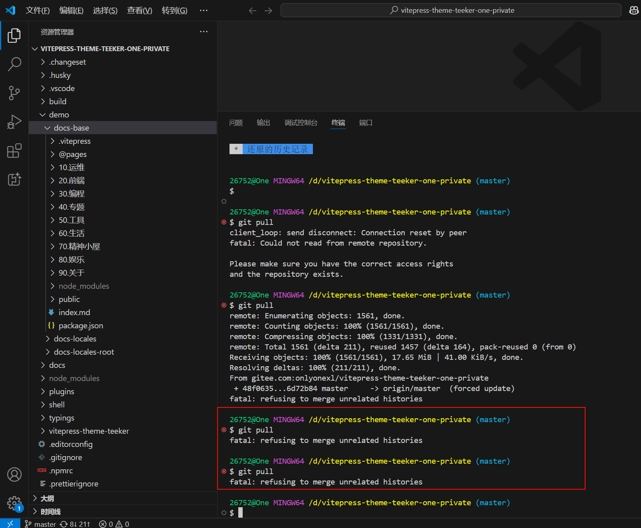Open explorer panel more actions ellipsis
The height and width of the screenshot is (528, 641).
pos(204,32)
